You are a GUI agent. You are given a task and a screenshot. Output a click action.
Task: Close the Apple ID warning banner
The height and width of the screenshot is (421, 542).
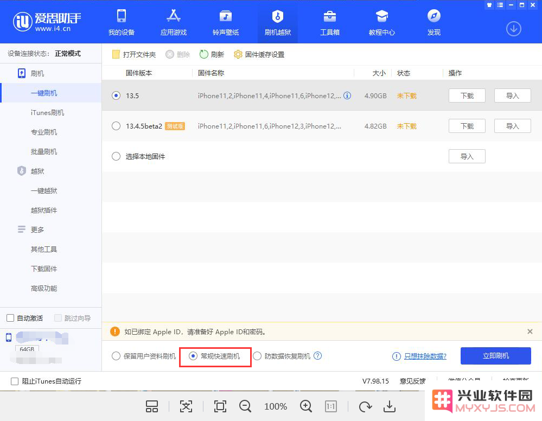(x=530, y=331)
